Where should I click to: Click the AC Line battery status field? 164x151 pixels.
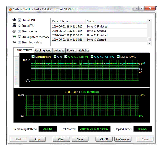[48, 129]
